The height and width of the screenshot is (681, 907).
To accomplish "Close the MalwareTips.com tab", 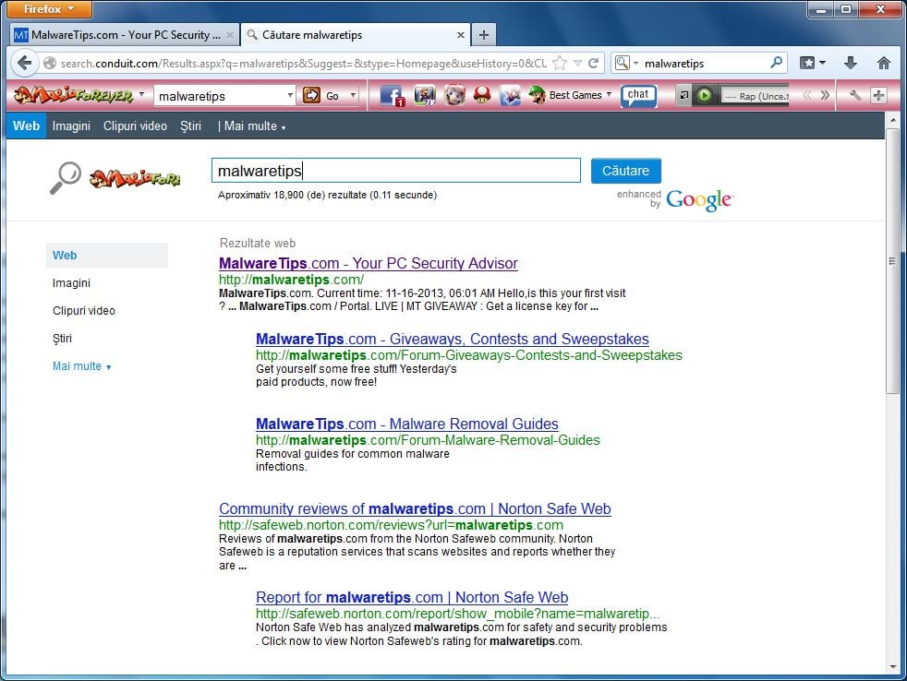I will 230,35.
